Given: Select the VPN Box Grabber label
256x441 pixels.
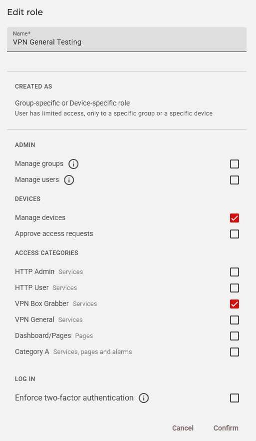Looking at the screenshot, I should 42,304.
